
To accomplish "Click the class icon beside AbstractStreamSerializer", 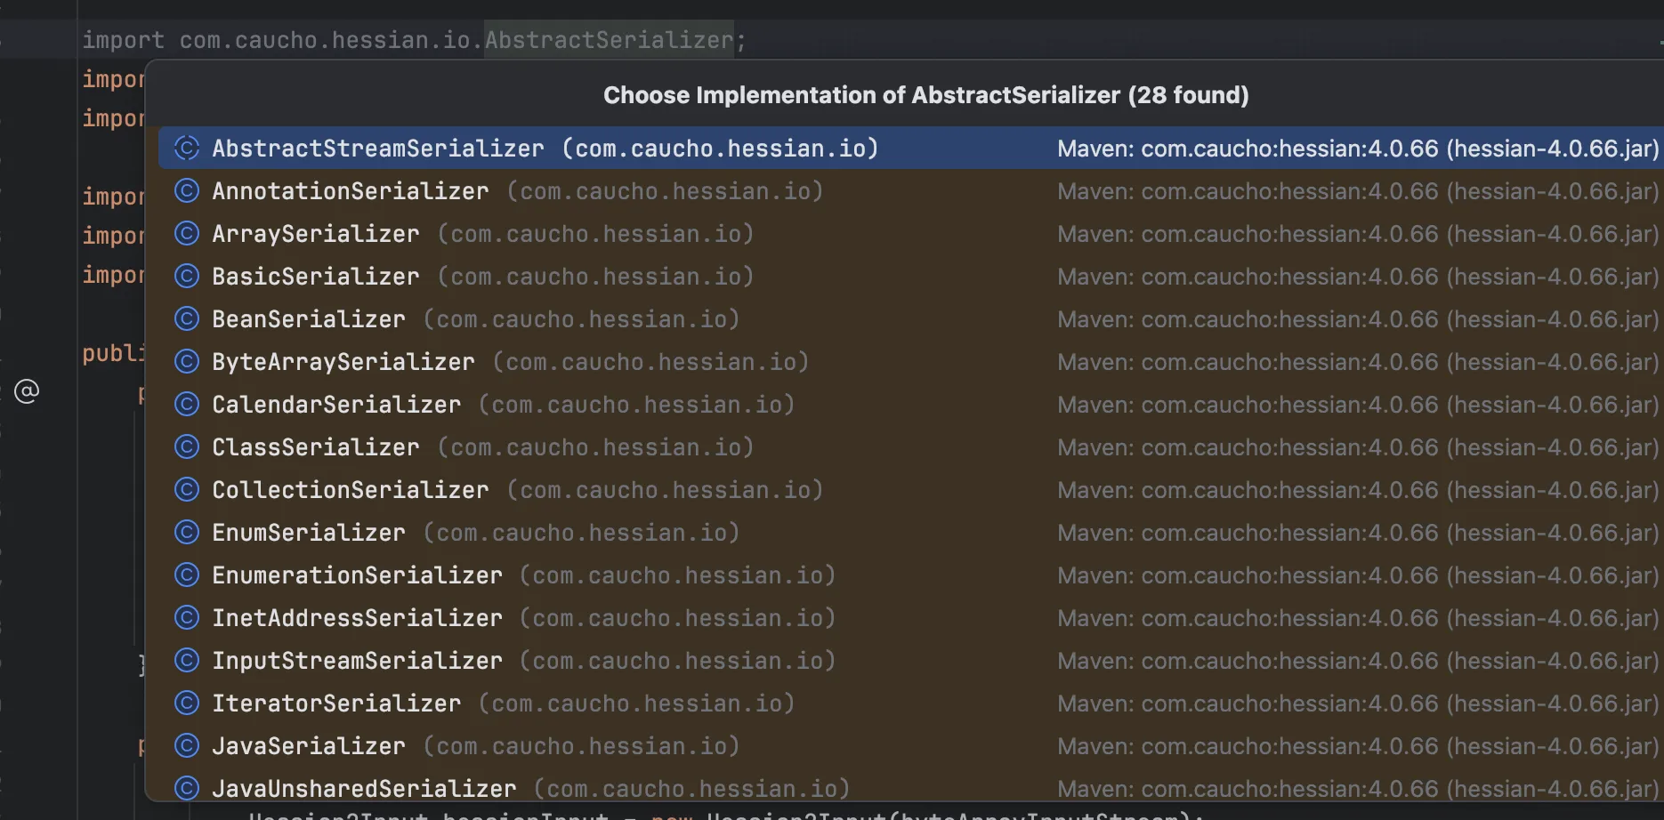I will click(x=186, y=149).
